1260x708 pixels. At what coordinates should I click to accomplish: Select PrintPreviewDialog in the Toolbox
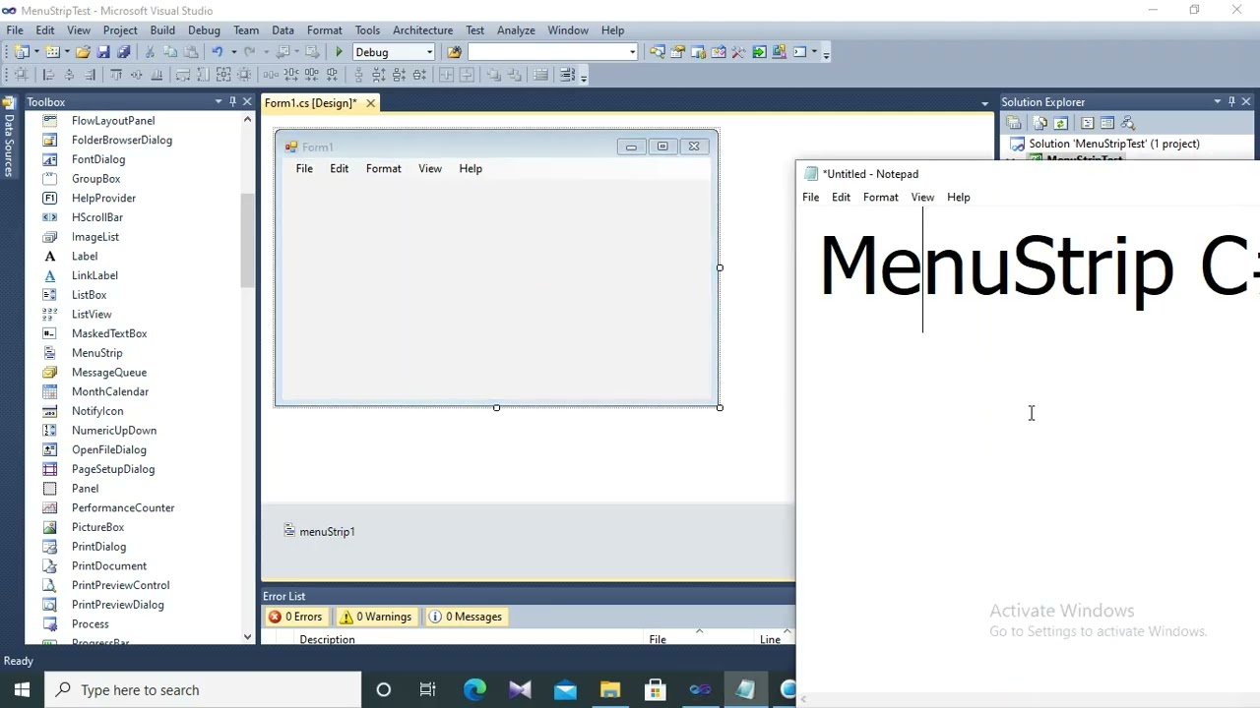point(118,605)
